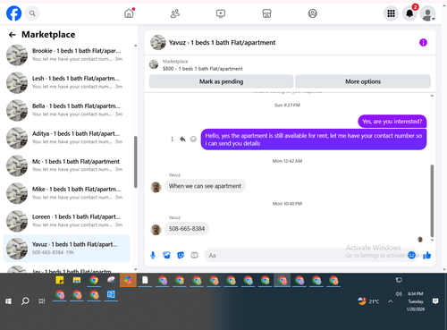Click the conversation list scrollbar thumb
The width and height of the screenshot is (447, 330).
click(x=136, y=162)
